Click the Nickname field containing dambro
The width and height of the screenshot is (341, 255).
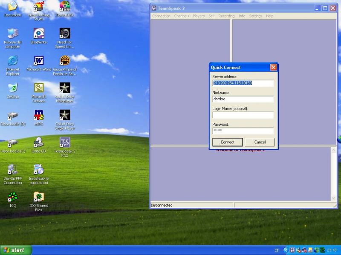pyautogui.click(x=243, y=99)
